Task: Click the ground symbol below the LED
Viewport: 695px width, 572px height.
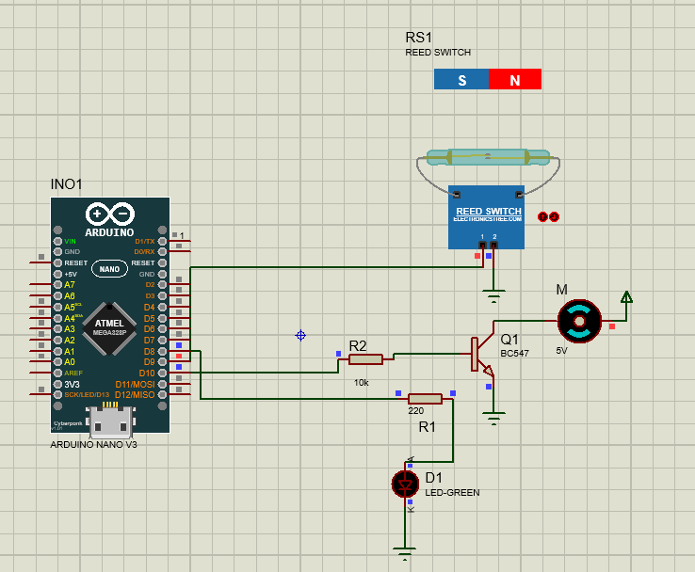Action: click(404, 554)
